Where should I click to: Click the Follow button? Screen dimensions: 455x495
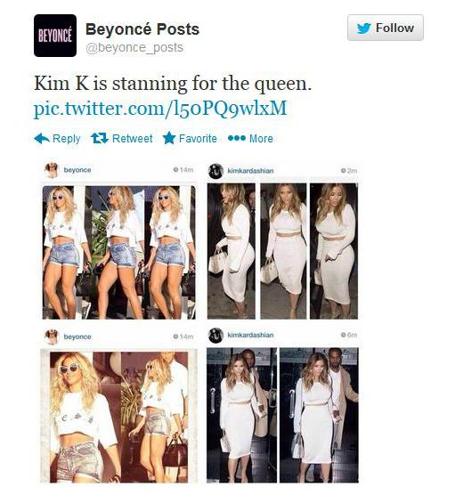coord(386,28)
